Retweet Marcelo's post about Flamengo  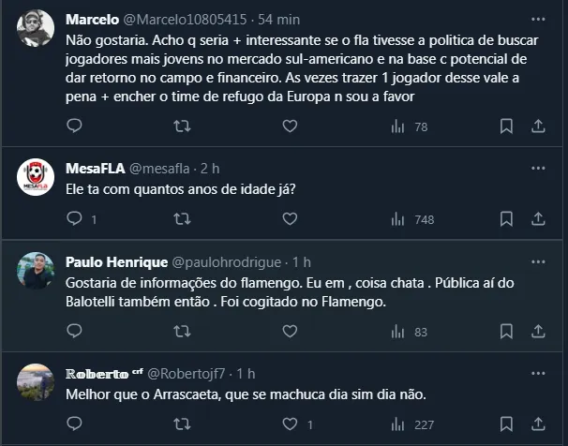183,126
